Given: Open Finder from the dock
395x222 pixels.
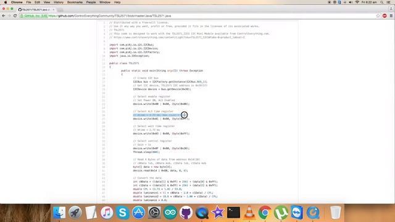Looking at the screenshot, I should tap(59, 212).
